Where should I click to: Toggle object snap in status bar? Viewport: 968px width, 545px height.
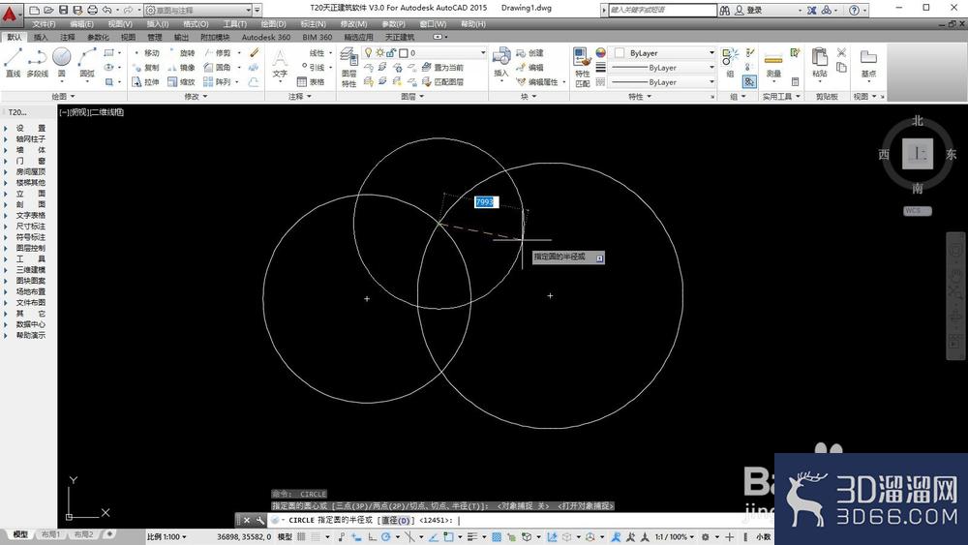pyautogui.click(x=449, y=537)
